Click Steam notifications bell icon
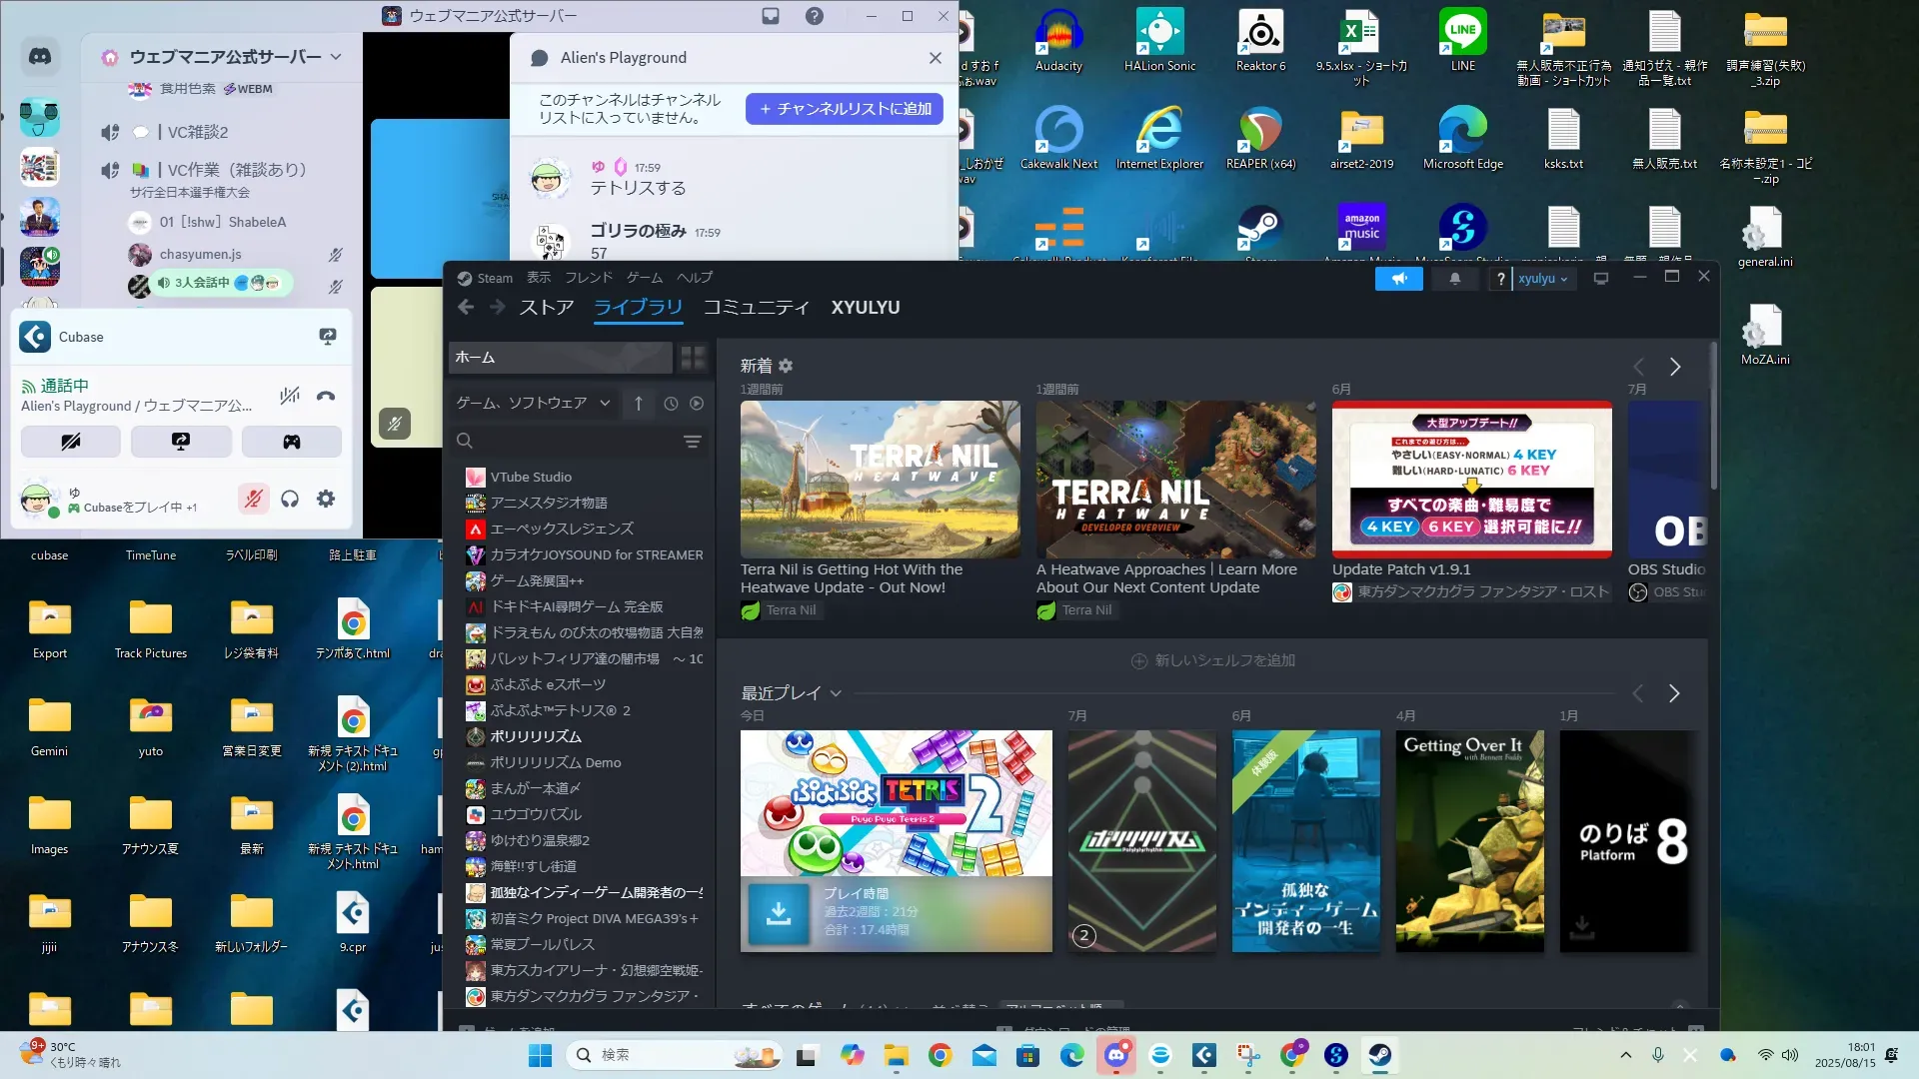This screenshot has height=1079, width=1919. pyautogui.click(x=1454, y=279)
